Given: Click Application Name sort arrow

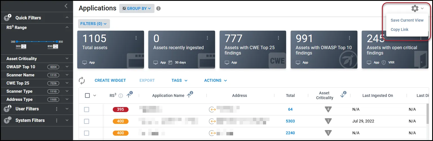Looking at the screenshot, I should coord(189,95).
